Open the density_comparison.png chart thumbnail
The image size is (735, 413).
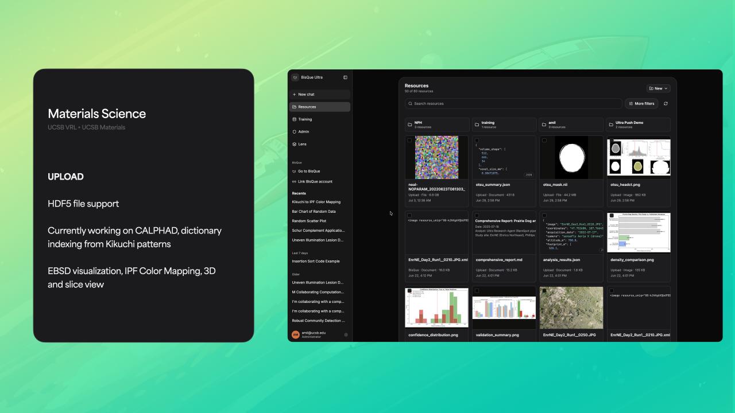[x=639, y=232]
